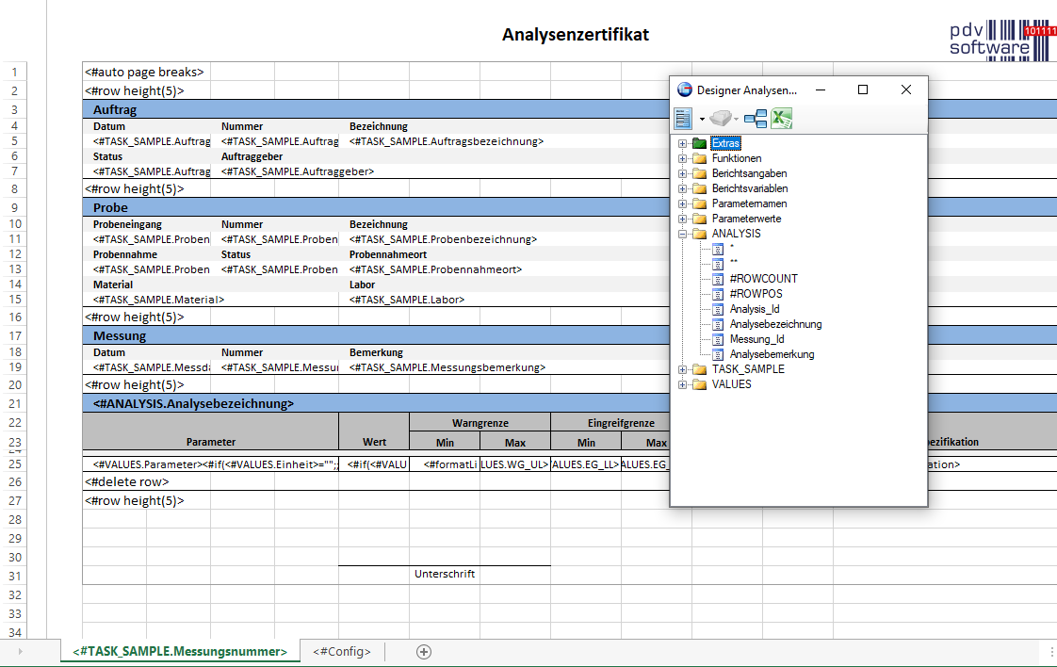The image size is (1057, 667).
Task: Click the grayed printer icon in Designer toolbar
Action: pos(721,119)
